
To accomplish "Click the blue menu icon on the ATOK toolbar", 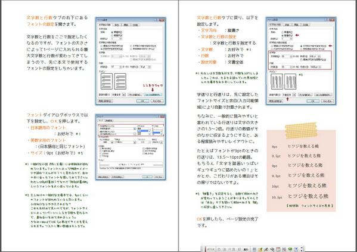I will [x=254, y=249].
